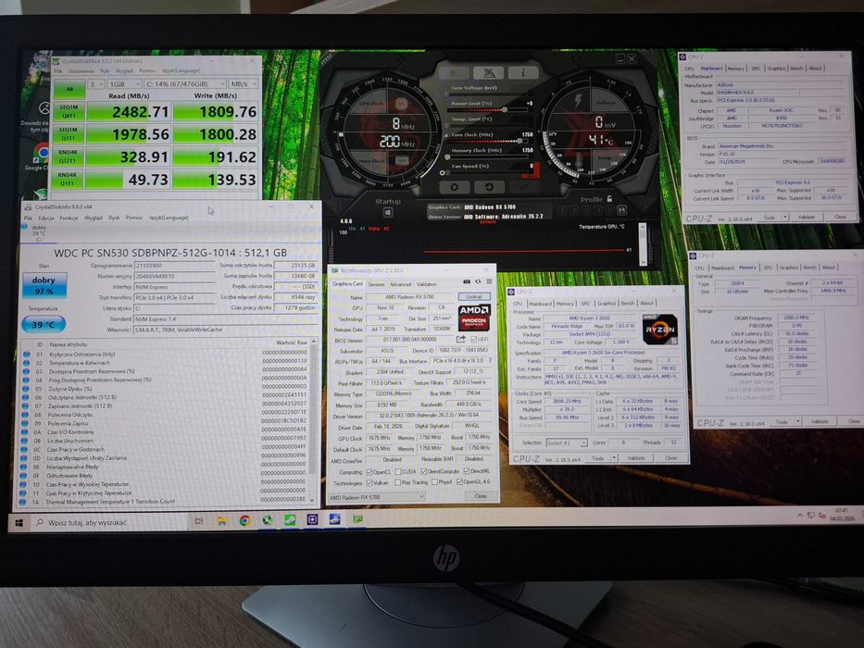
Task: Run the SEQ1M Q8T1 benchmark
Action: (x=69, y=112)
